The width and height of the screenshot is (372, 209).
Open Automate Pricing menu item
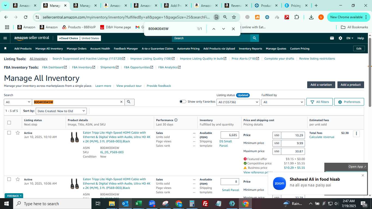(188, 48)
